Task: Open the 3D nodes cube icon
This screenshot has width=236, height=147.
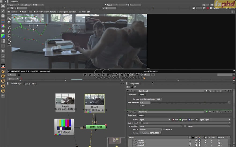Action: tap(3, 51)
